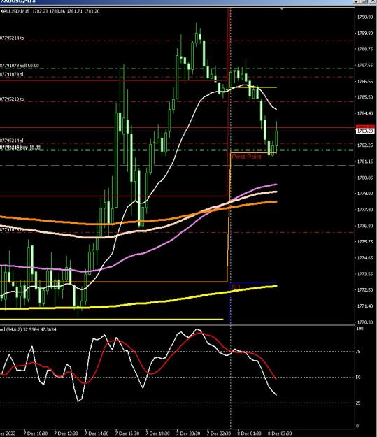Click the 7 Dec 22:30 time axis label

(x=219, y=434)
